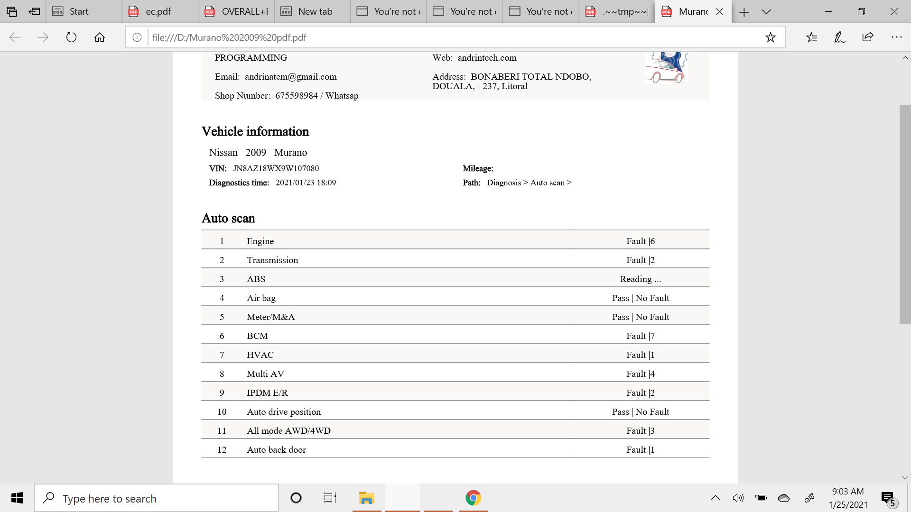Open a new tab with plus button

(x=744, y=11)
